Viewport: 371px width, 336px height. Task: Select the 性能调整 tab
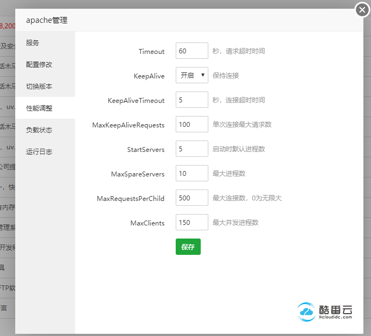coord(39,108)
